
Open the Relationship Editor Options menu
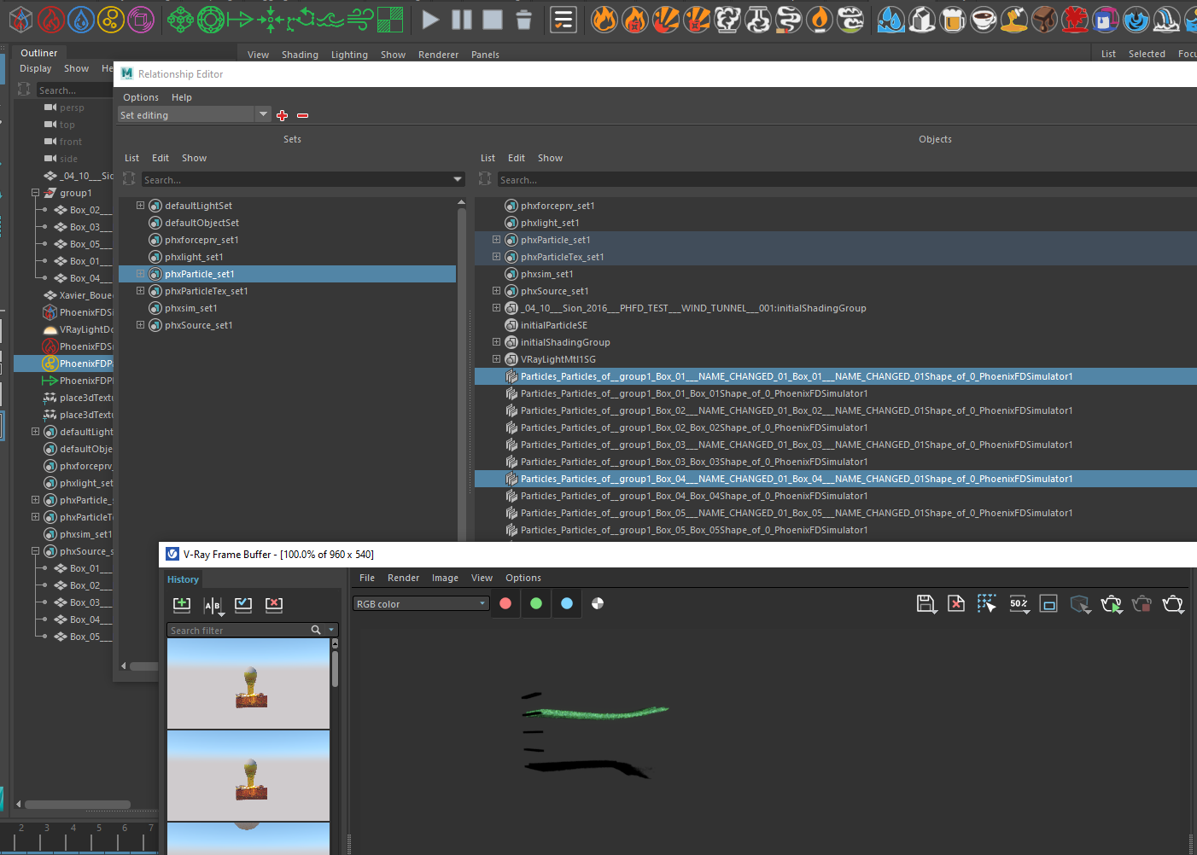141,97
